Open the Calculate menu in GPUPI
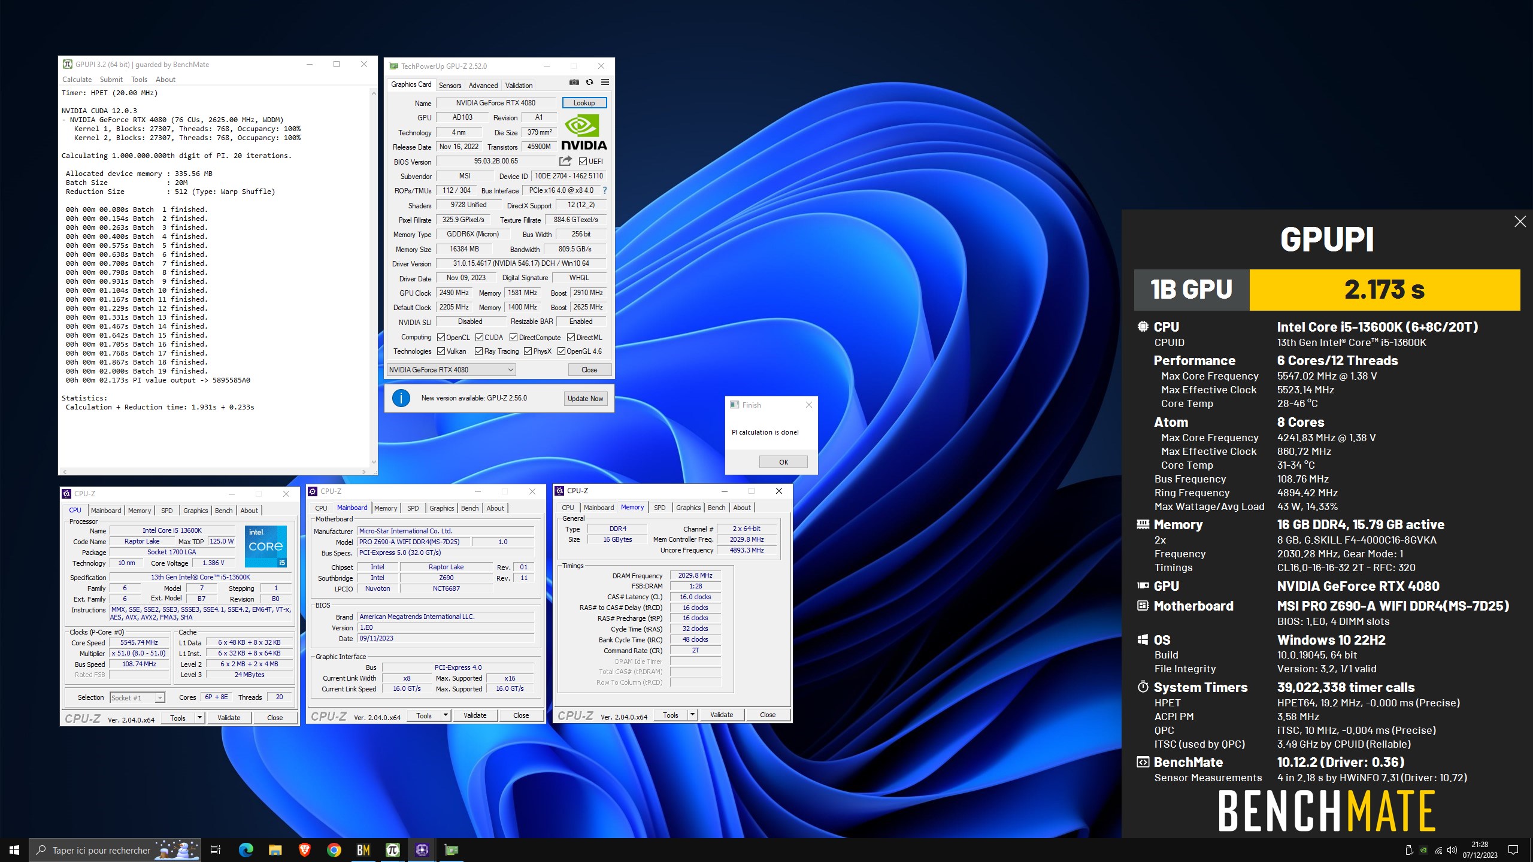This screenshot has width=1533, height=862. [77, 79]
